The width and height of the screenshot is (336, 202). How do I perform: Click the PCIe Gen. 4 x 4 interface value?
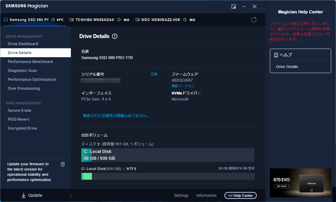(x=96, y=99)
